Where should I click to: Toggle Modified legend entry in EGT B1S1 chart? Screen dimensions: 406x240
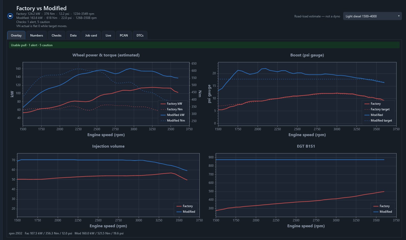383,212
